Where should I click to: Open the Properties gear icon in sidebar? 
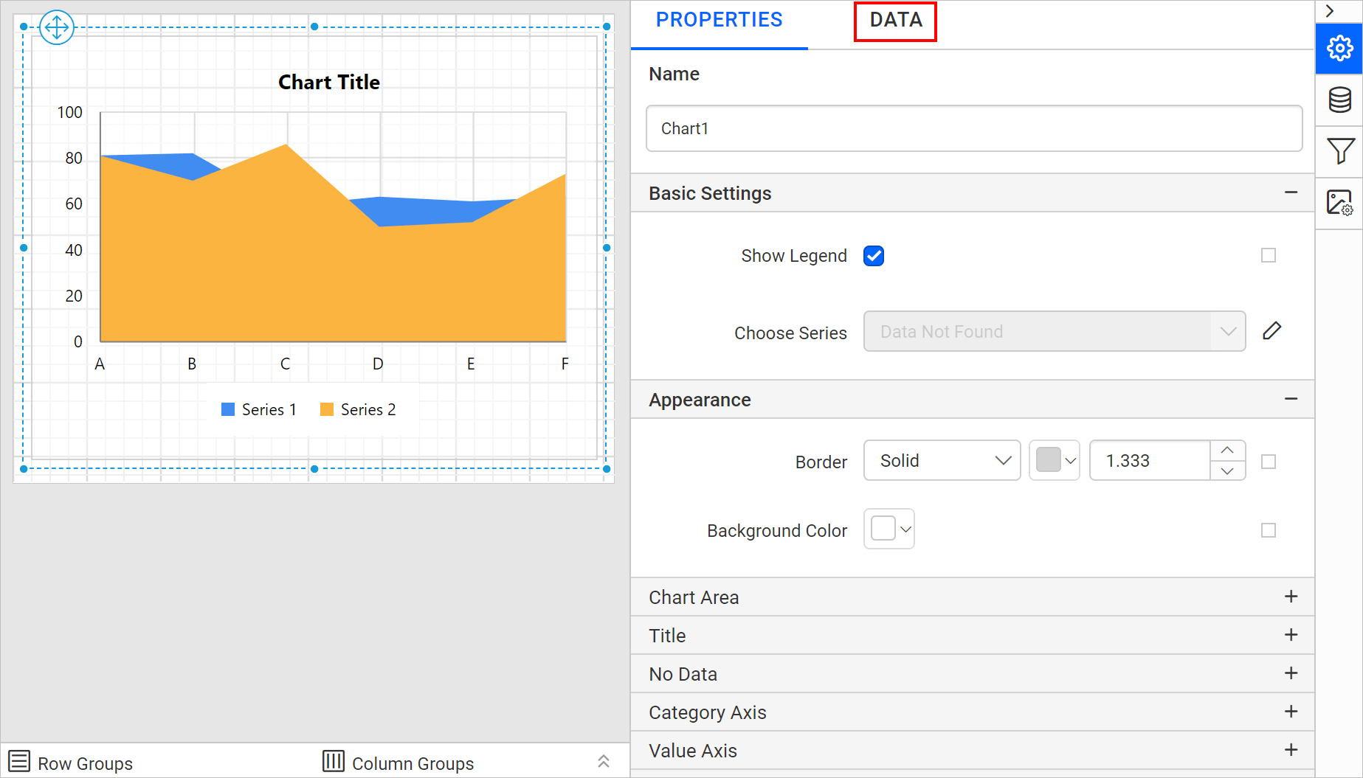click(x=1339, y=49)
